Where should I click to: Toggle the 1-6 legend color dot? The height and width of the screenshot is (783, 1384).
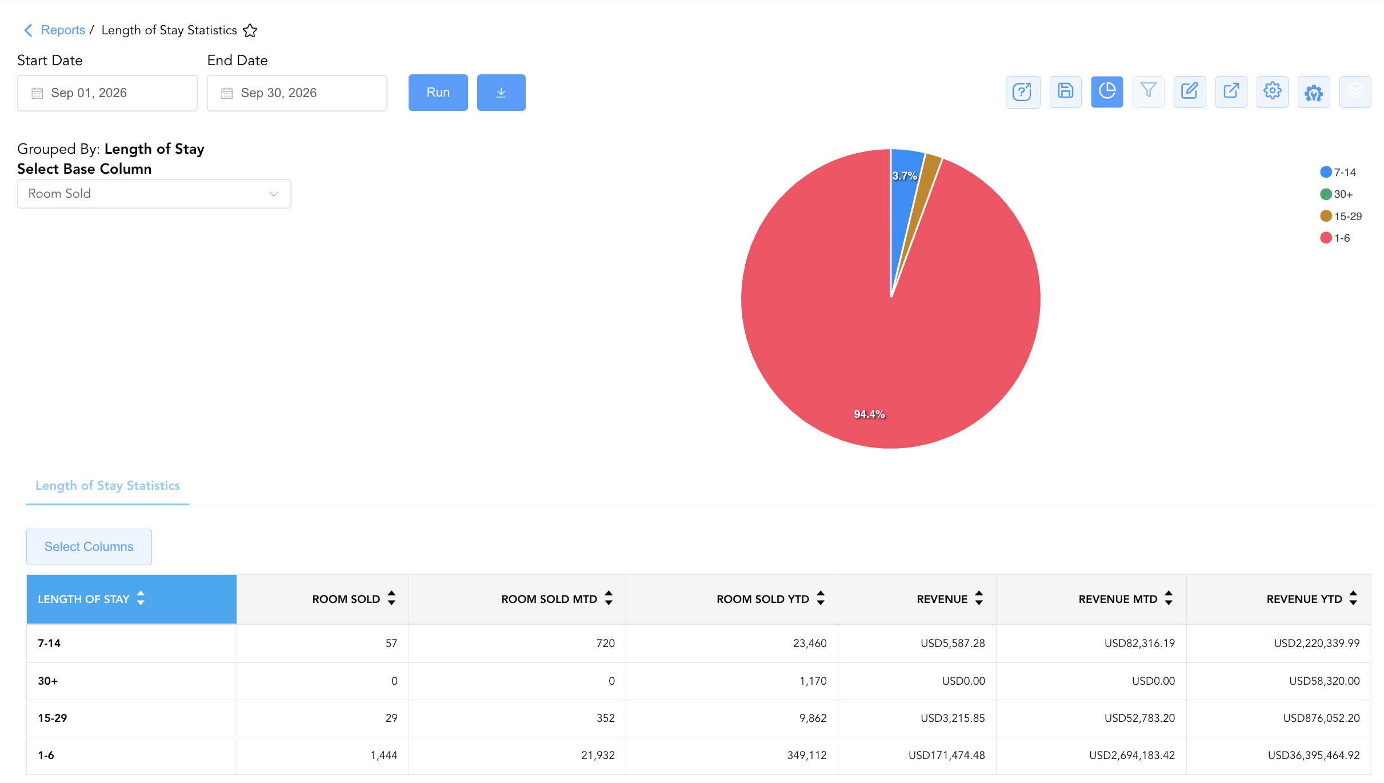(1326, 238)
